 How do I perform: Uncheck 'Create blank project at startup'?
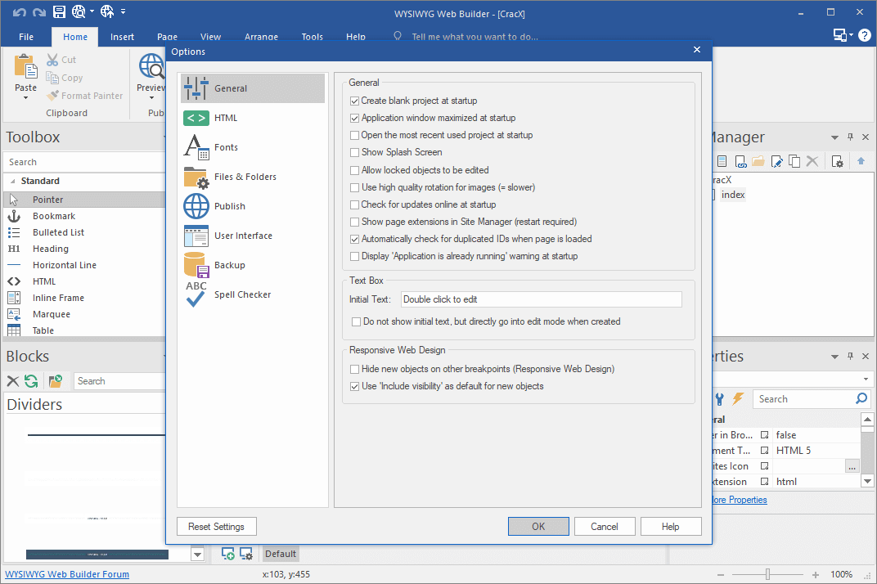pos(354,101)
